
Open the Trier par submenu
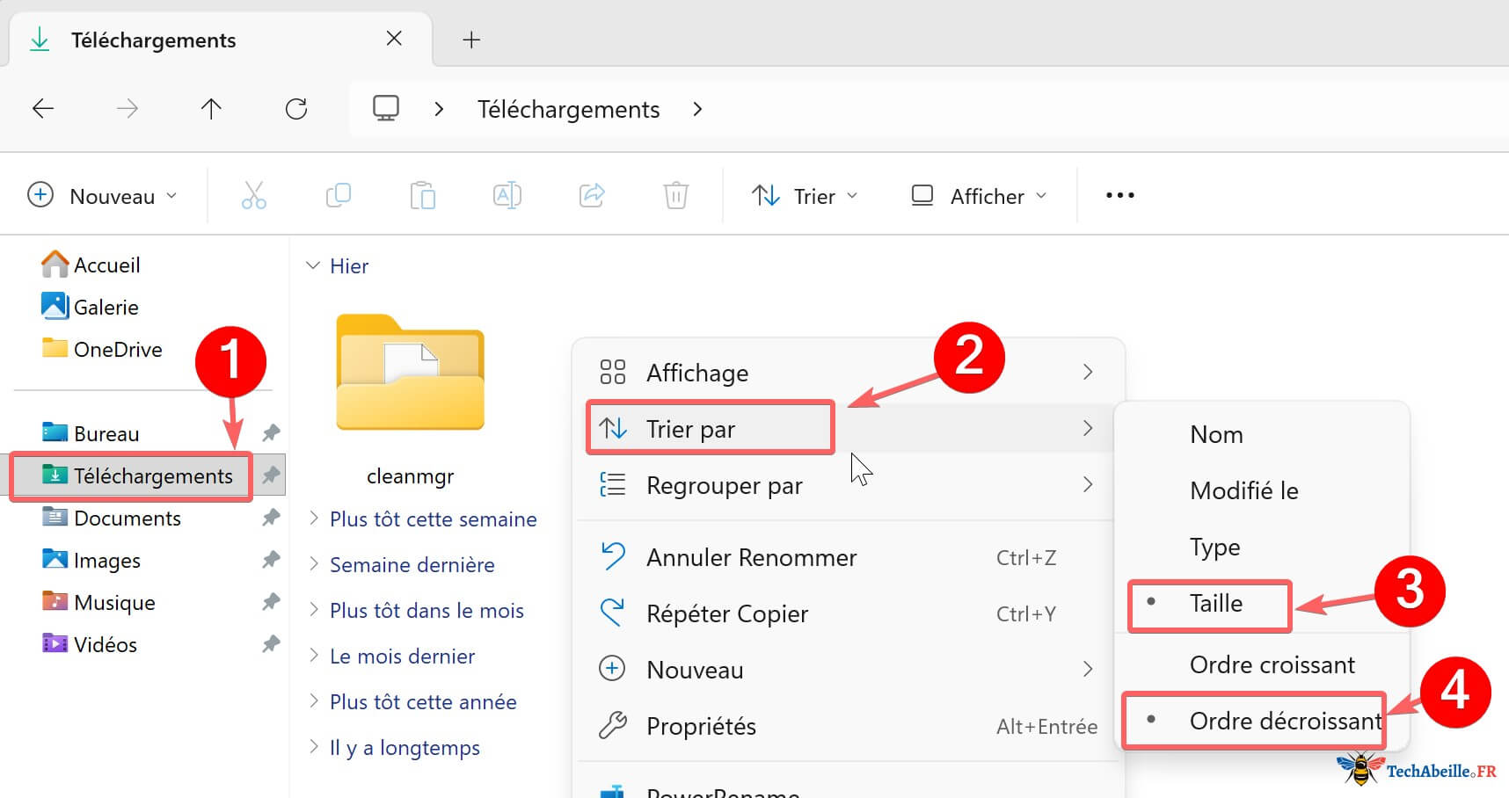708,428
